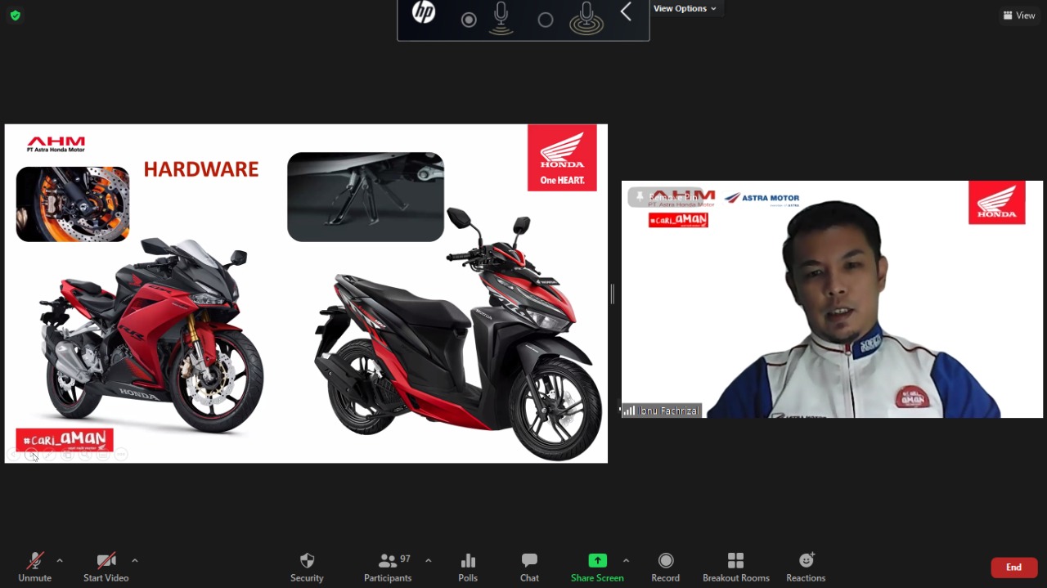Open the View layout menu

1019,16
